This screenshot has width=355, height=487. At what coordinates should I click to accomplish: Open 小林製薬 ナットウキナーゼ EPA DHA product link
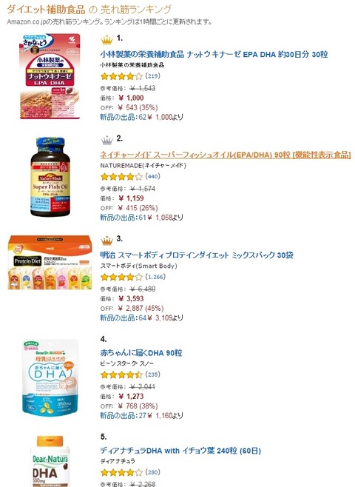[x=214, y=54]
